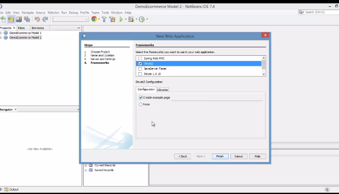The width and height of the screenshot is (339, 194).
Task: Close the Projects panel tab
Action: click(14, 28)
